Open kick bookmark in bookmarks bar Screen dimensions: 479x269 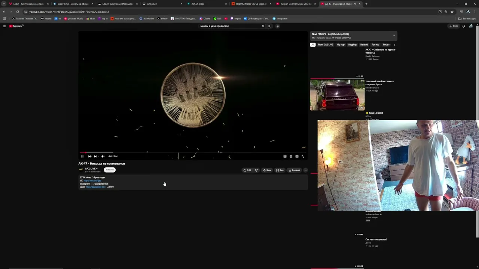click(x=217, y=19)
